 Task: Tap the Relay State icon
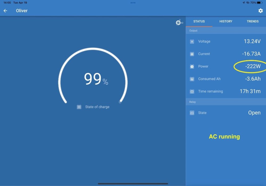click(x=192, y=113)
